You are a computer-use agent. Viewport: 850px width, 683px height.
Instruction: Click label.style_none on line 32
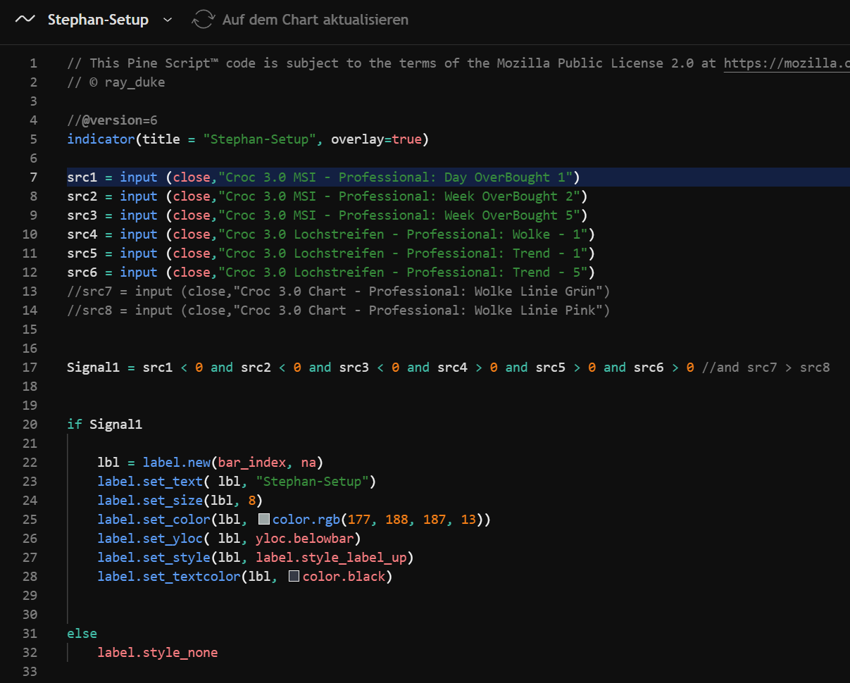pyautogui.click(x=158, y=653)
